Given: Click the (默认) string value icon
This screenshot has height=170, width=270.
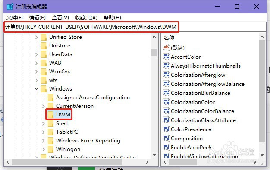Looking at the screenshot, I should point(166,47).
